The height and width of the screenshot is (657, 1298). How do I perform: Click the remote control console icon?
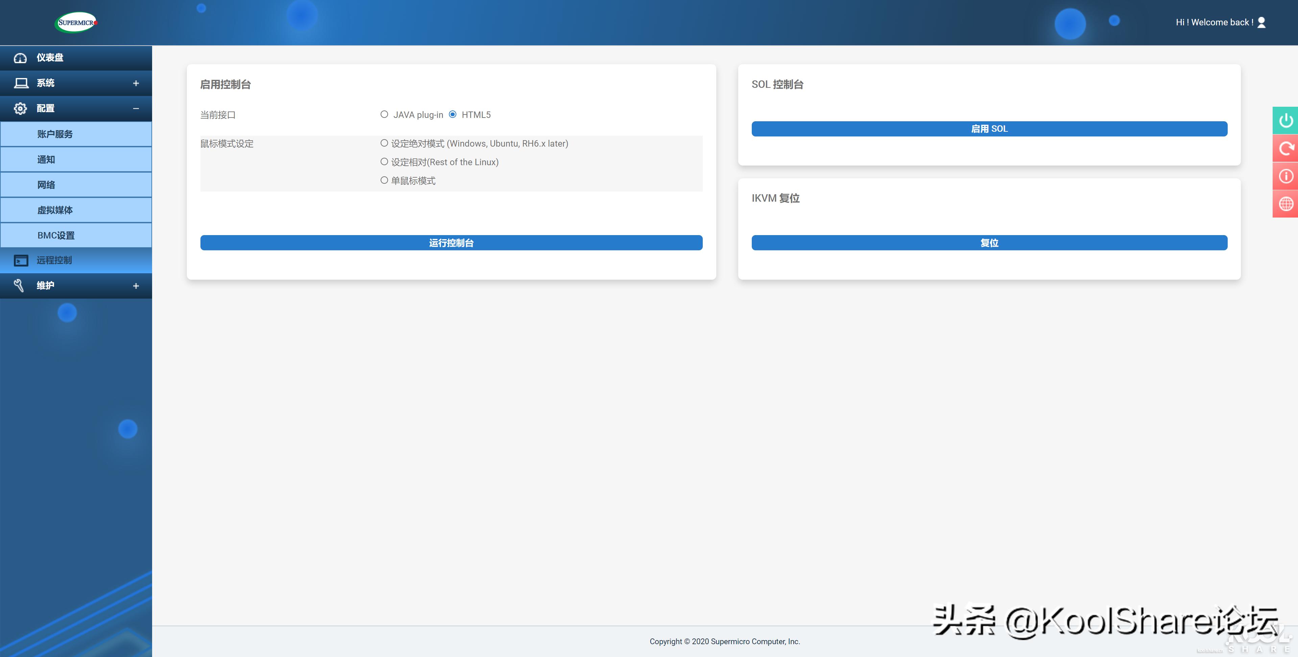point(21,260)
